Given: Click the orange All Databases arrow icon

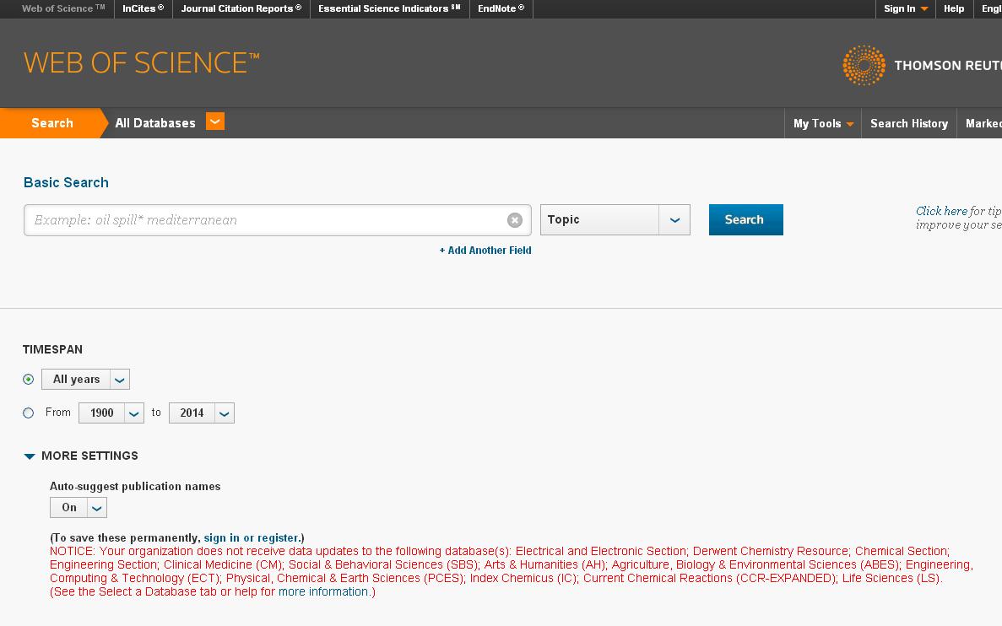Looking at the screenshot, I should (215, 122).
